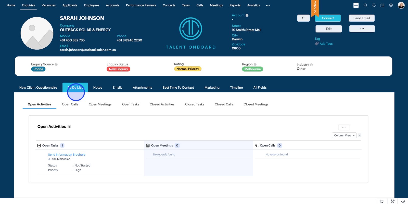Screen dimensions: 408x204
Task: Open search with the magnifier icon
Action: click(365, 5)
